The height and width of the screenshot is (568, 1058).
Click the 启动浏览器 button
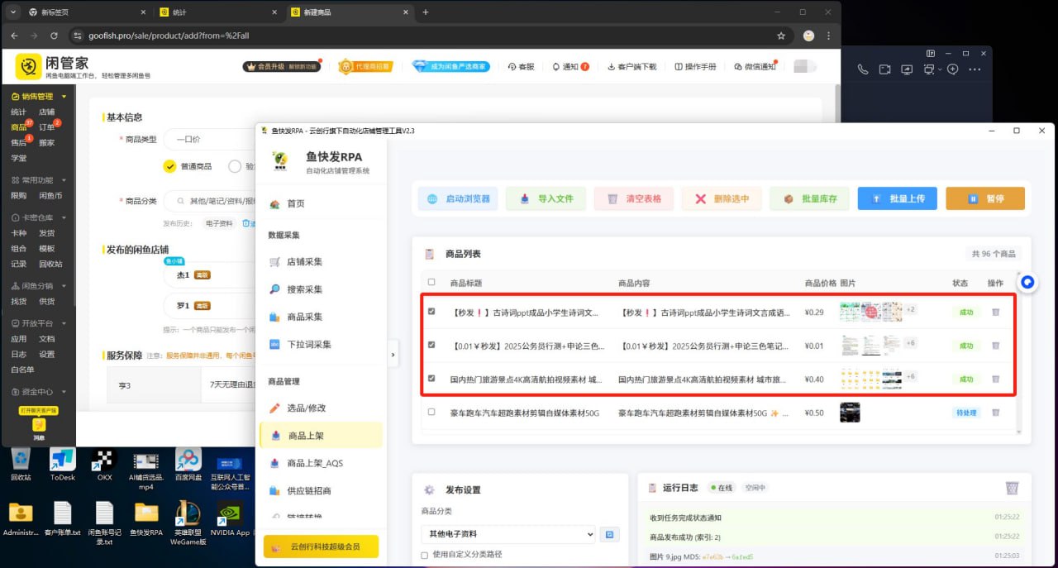click(x=457, y=198)
